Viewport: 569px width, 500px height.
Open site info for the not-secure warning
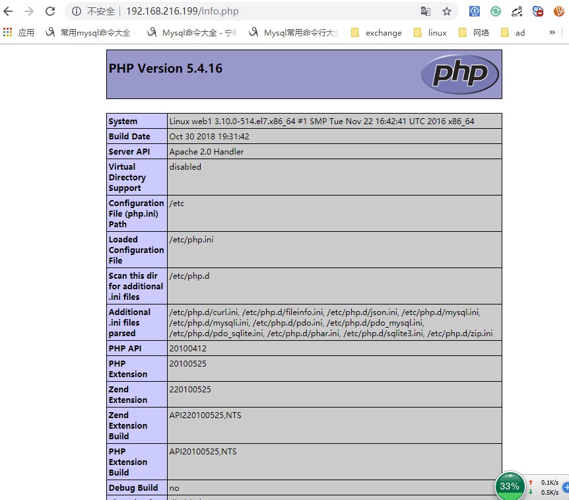76,11
